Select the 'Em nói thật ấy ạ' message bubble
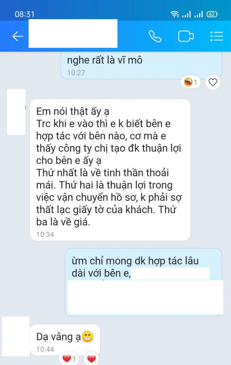 coord(110,170)
